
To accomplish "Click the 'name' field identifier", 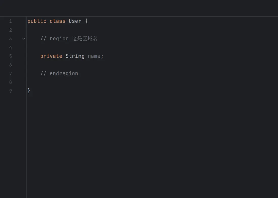I will pos(94,56).
